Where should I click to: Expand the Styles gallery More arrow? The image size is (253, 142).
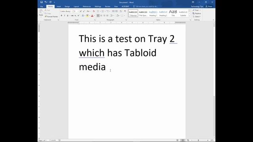(189, 16)
